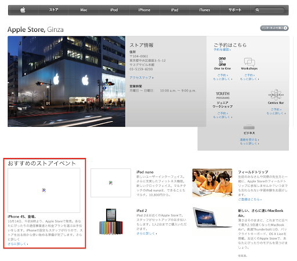This screenshot has height=261, width=297.
Task: Click ご予約 link under Workshops
Action: 249,75
